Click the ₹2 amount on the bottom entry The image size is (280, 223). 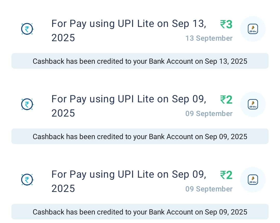(x=226, y=175)
